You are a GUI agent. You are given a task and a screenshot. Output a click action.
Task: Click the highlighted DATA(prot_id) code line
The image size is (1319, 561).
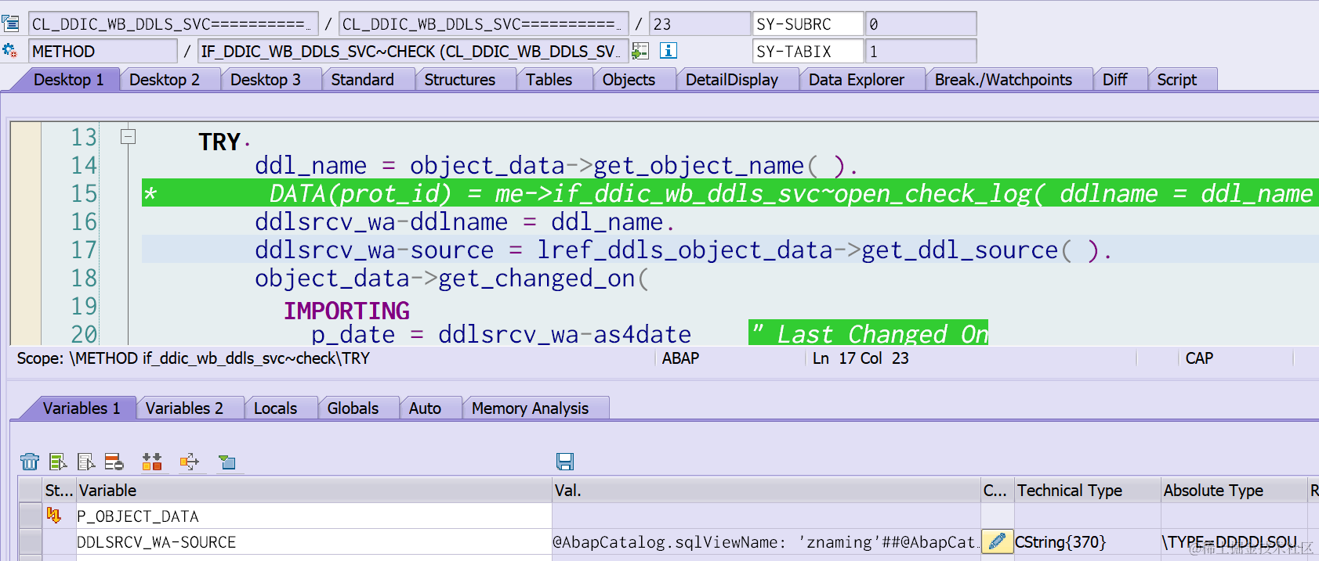(x=730, y=193)
